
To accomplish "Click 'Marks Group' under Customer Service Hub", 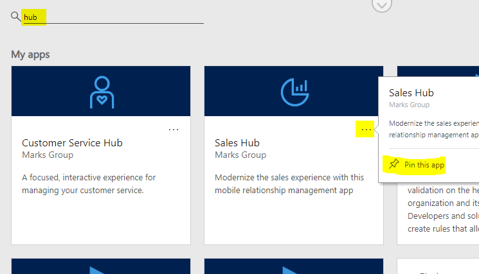I will [x=48, y=155].
